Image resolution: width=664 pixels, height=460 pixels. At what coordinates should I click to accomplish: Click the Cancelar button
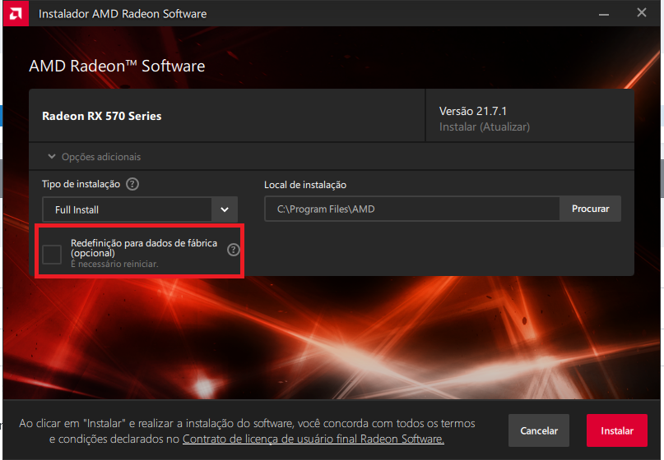539,430
